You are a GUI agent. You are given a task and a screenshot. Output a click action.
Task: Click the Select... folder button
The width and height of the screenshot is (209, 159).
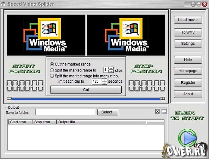click(108, 112)
